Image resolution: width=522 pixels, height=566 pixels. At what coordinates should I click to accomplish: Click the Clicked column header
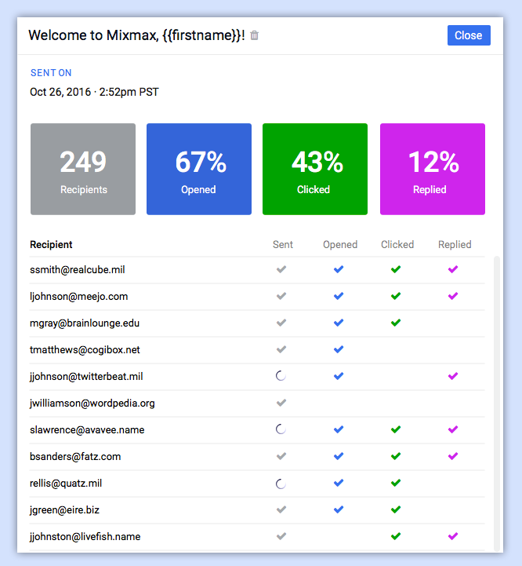[x=397, y=245]
